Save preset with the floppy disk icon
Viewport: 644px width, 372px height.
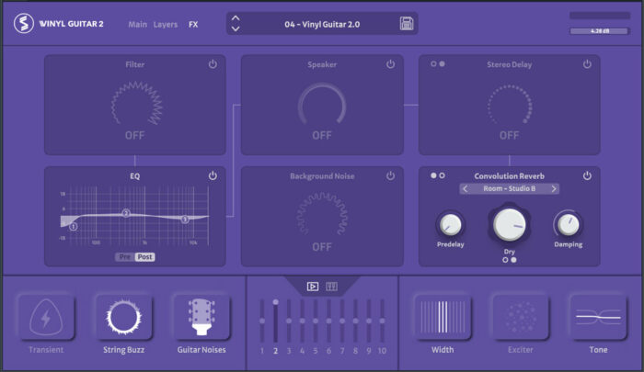click(x=407, y=23)
